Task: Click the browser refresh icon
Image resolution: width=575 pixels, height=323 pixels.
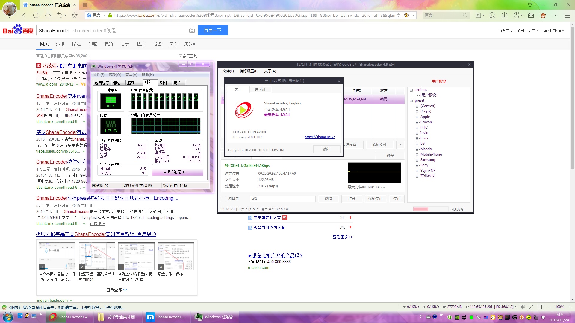Action: (36, 15)
